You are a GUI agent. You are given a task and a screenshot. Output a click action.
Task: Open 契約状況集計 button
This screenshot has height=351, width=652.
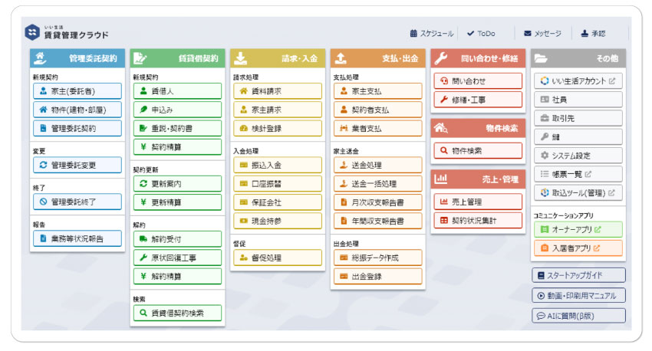pyautogui.click(x=478, y=221)
